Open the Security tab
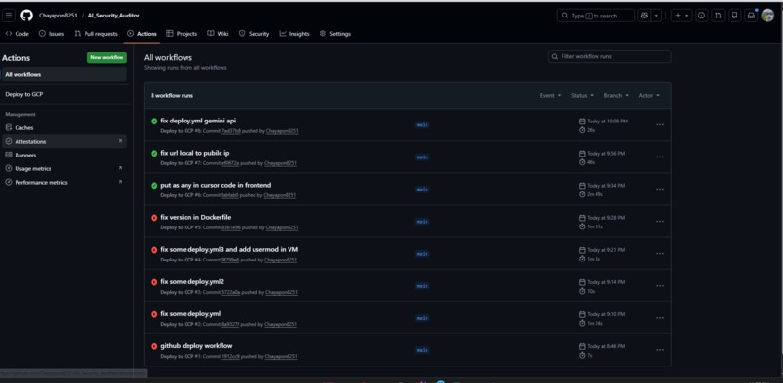The image size is (783, 383). click(254, 34)
